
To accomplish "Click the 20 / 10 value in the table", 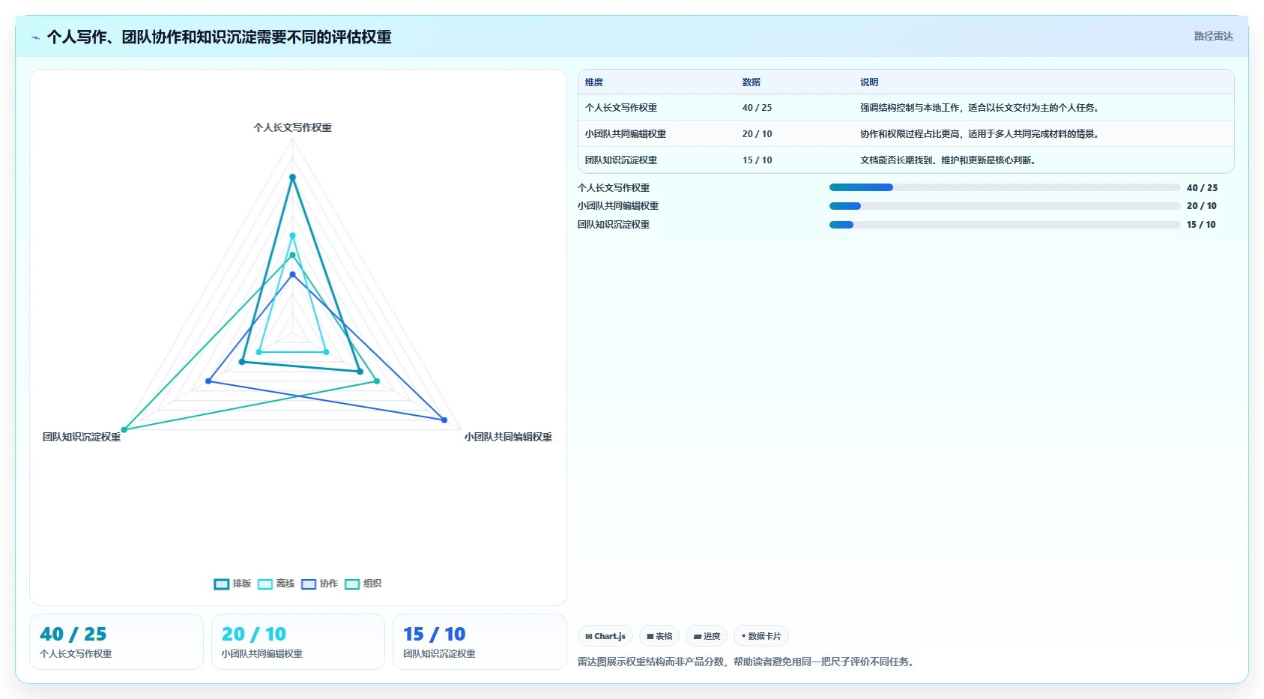I will (757, 134).
